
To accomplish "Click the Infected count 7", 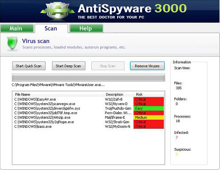I will coord(177,138).
